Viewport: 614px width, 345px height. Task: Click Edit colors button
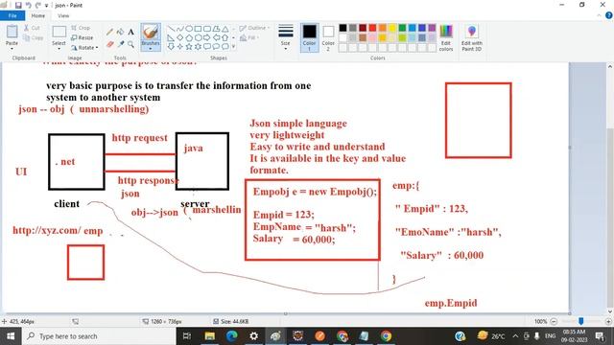pos(446,37)
